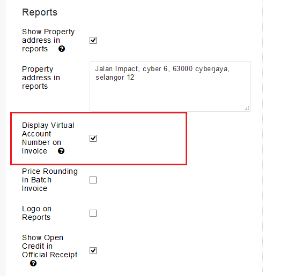Enable Logo on Reports checkbox
Image resolution: width=287 pixels, height=276 pixels.
tap(93, 213)
